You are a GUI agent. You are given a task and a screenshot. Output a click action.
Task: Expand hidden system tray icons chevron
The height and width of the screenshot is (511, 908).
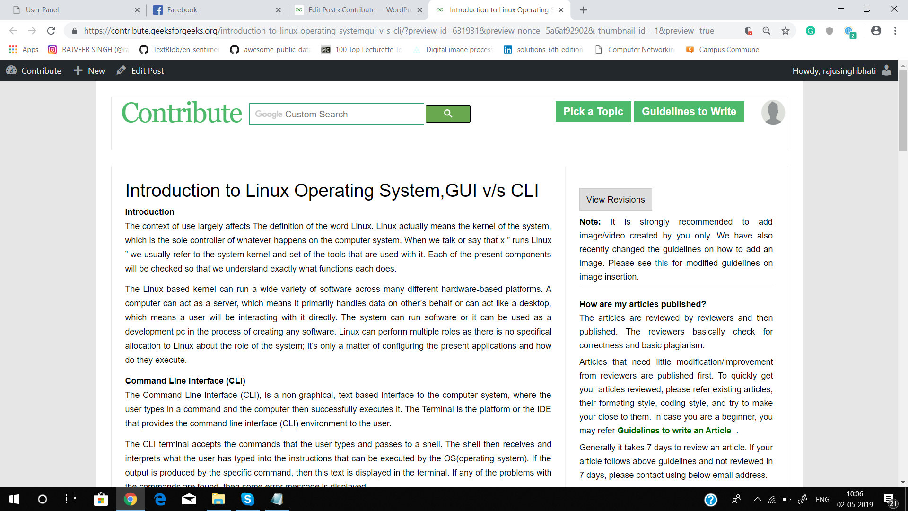pyautogui.click(x=757, y=499)
